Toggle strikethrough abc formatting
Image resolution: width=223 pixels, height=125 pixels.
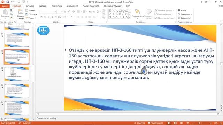(56, 17)
